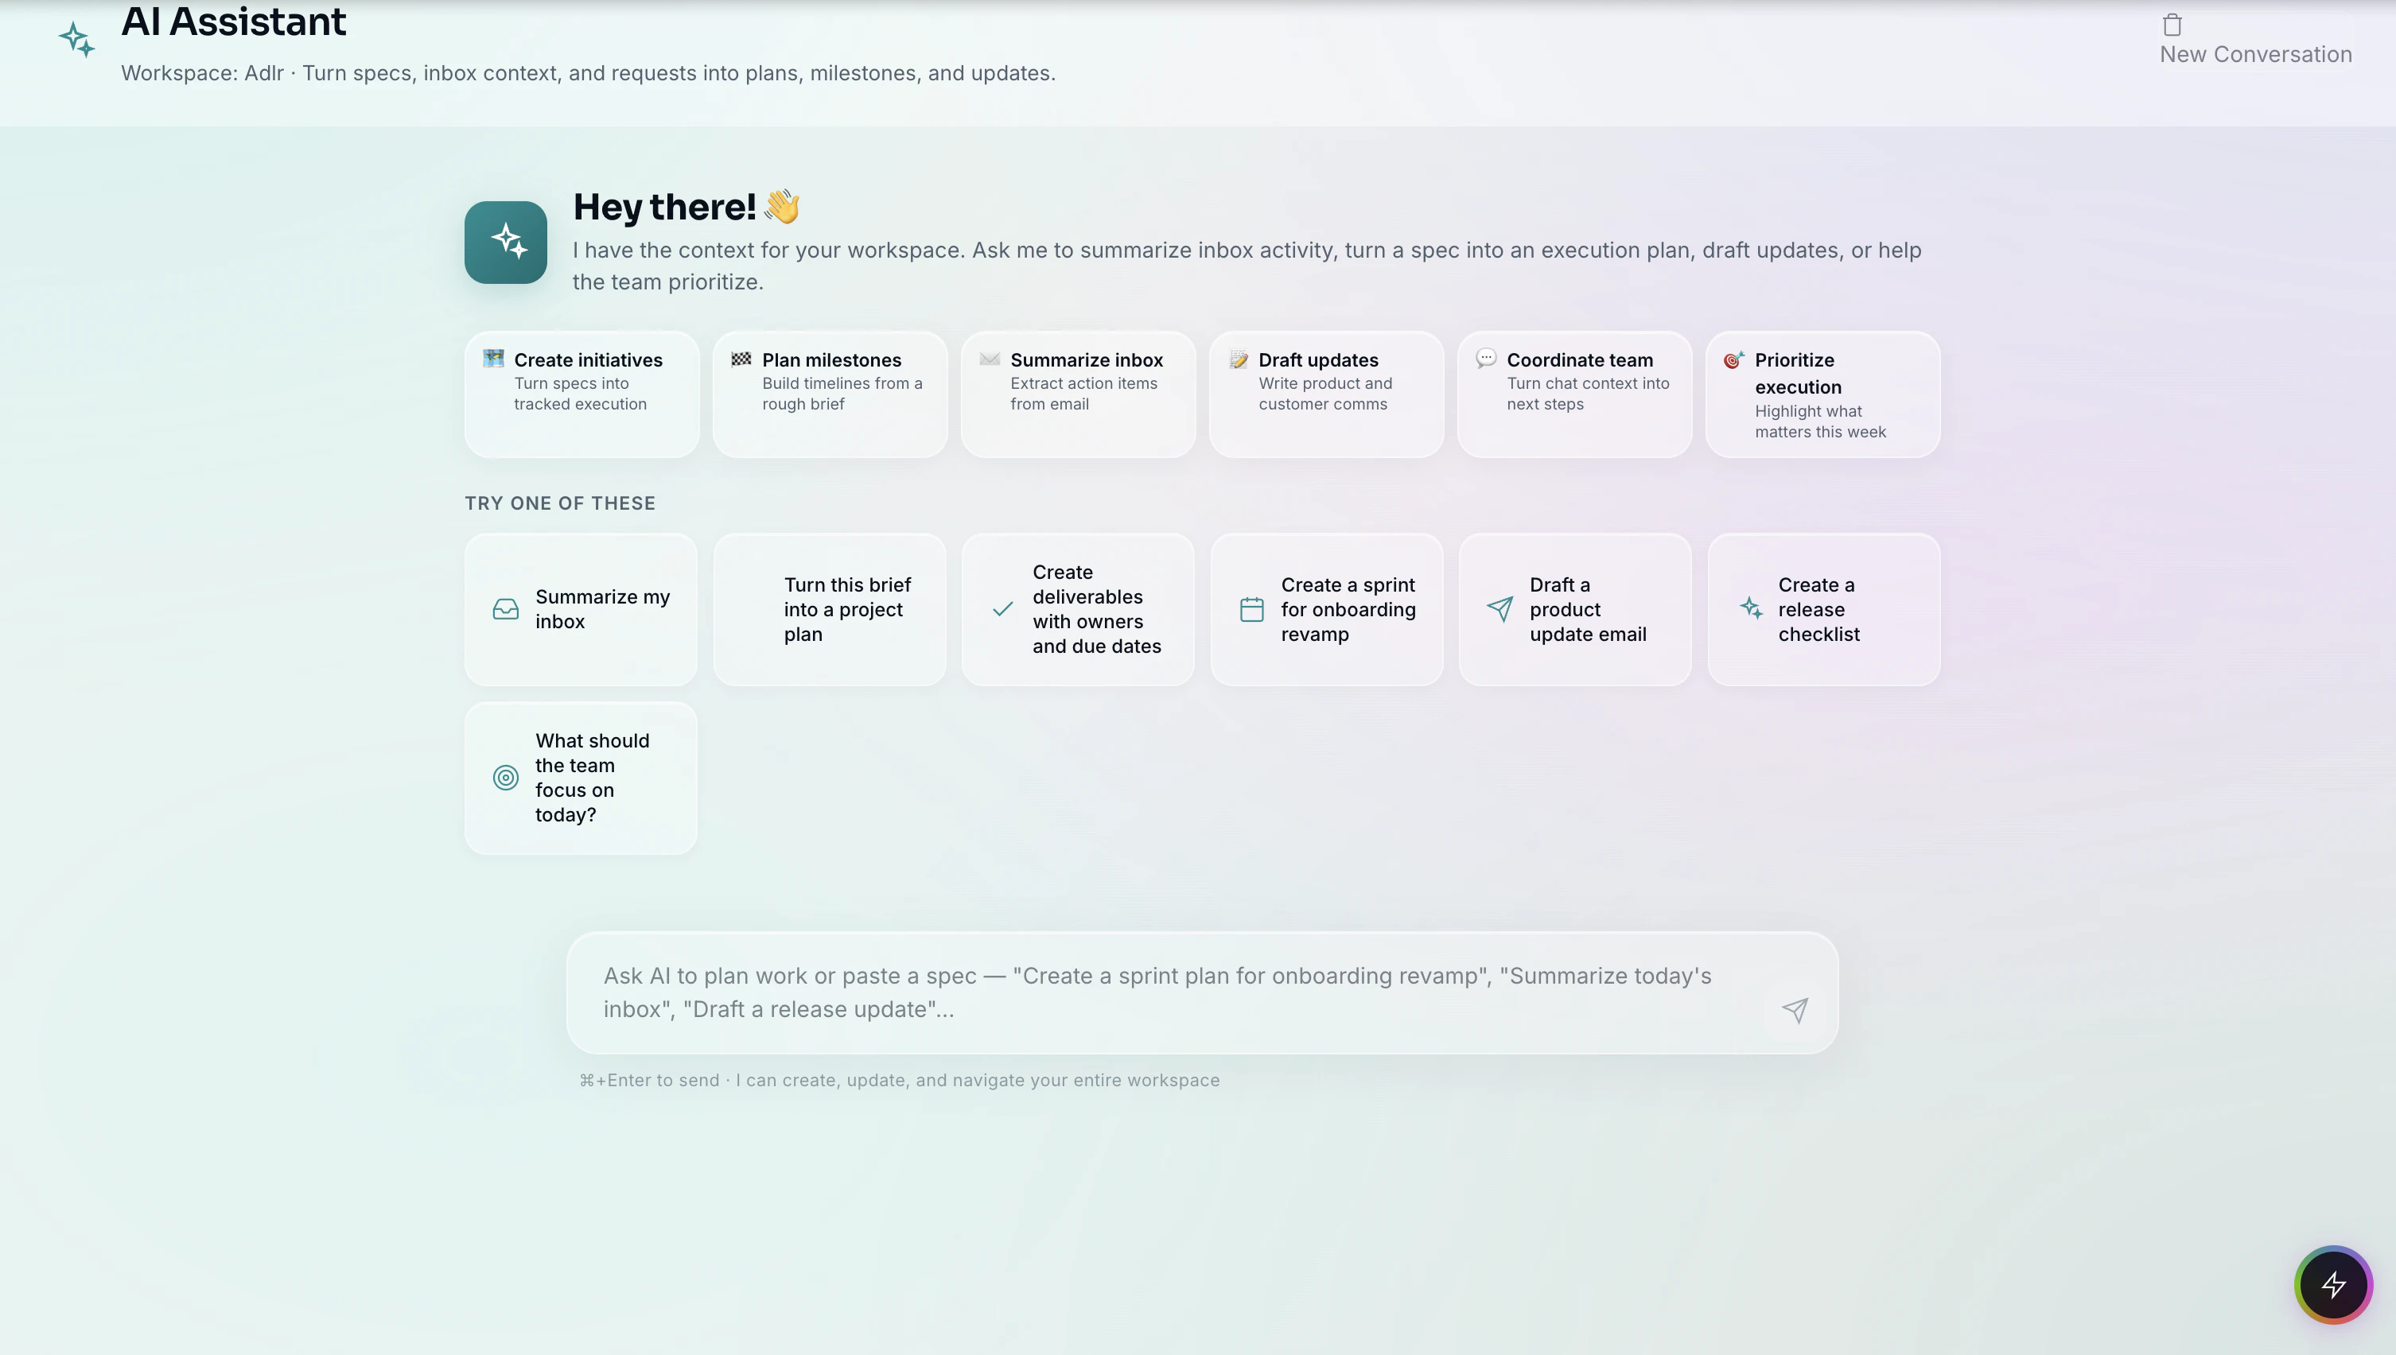2396x1355 pixels.
Task: Click the sparkle logo beside AI Assistant title
Action: pos(77,39)
